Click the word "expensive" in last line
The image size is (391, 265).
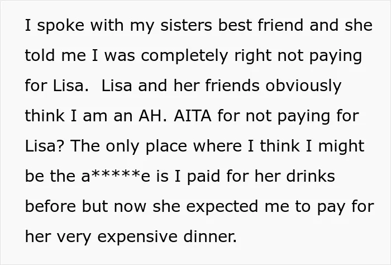[x=137, y=237]
